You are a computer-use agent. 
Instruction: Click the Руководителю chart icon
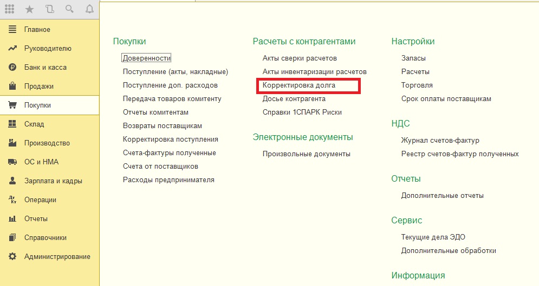[12, 48]
